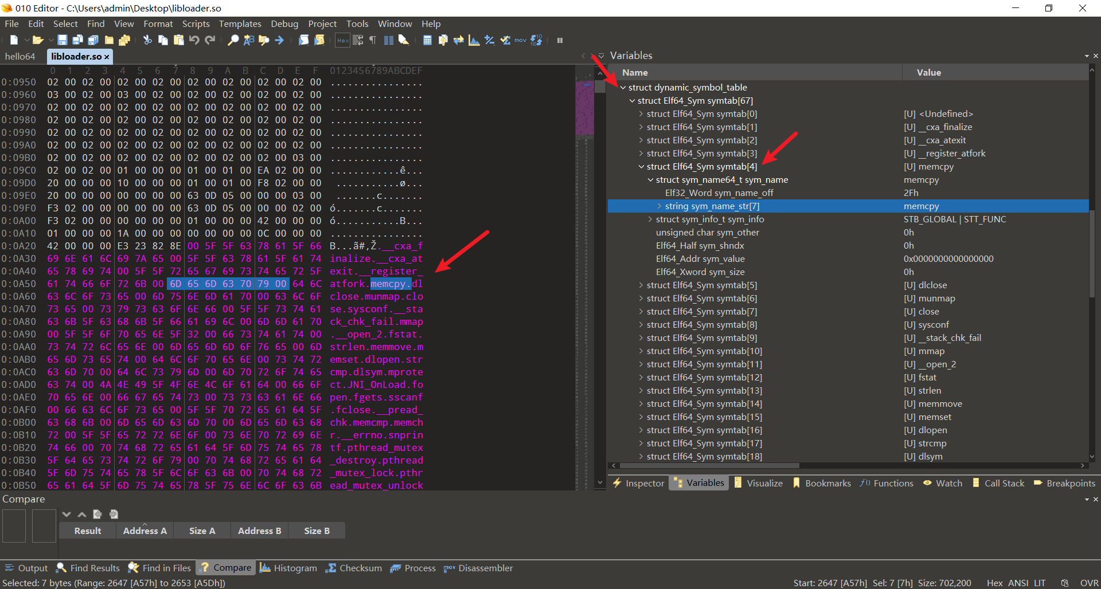This screenshot has width=1101, height=589.
Task: Close the libloader.so tab
Action: 107,57
